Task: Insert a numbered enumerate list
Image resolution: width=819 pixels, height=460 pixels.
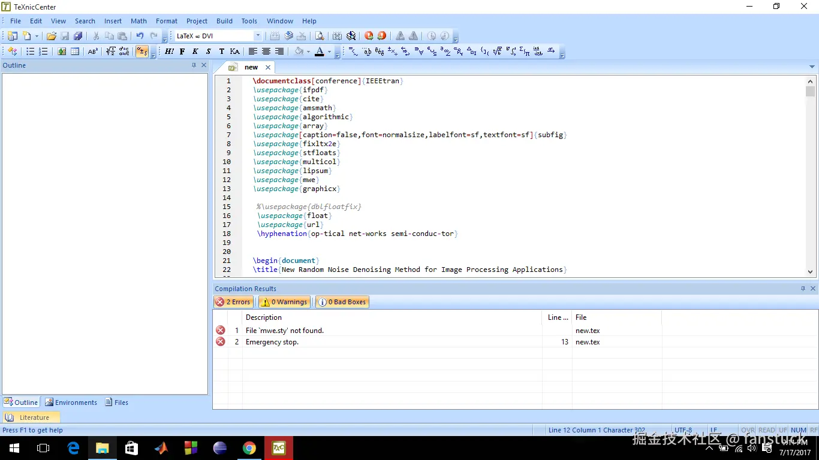Action: [43, 52]
